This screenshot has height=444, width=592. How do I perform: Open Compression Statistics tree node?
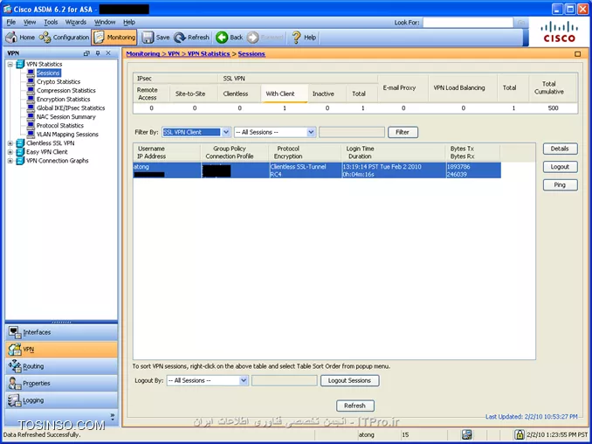66,90
